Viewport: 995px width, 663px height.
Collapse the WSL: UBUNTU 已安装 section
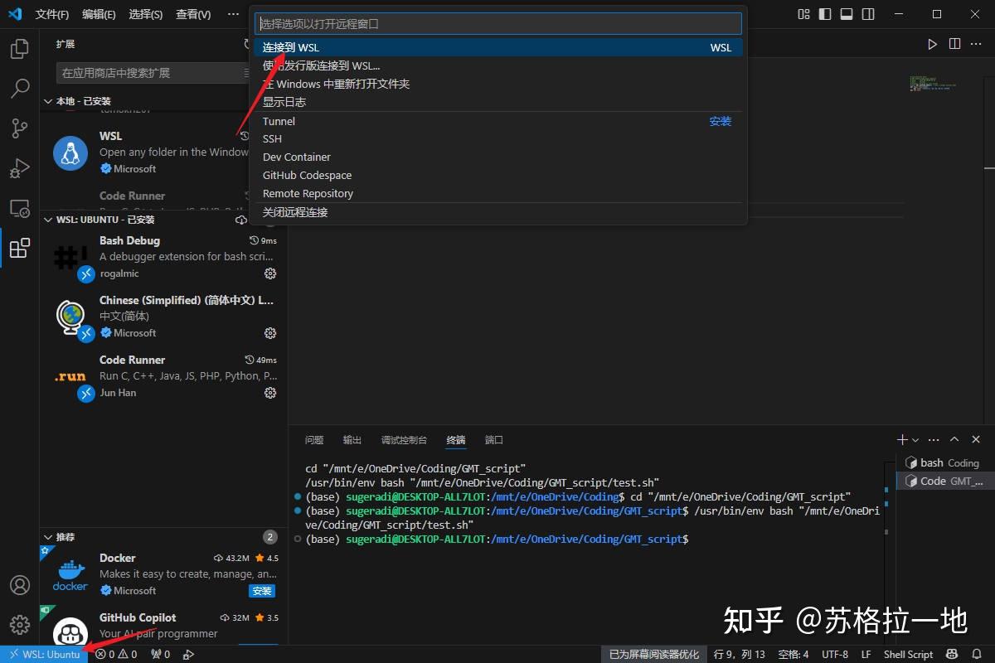pyautogui.click(x=48, y=220)
